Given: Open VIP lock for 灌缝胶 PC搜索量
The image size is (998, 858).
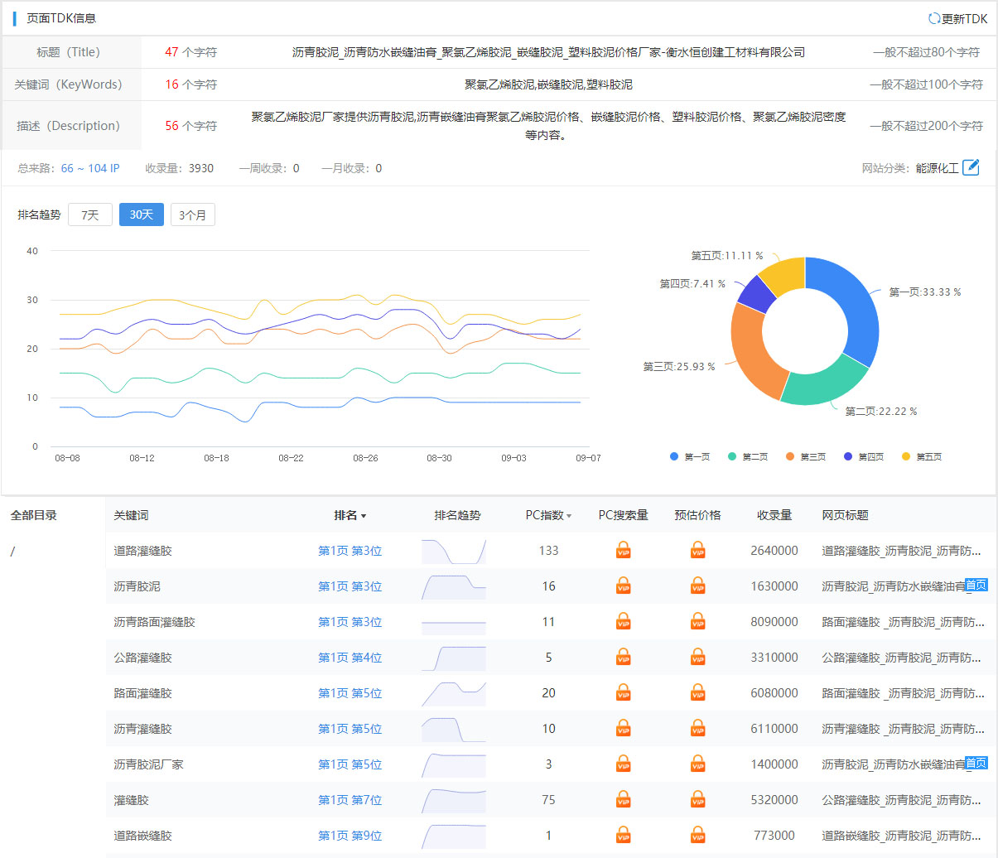Looking at the screenshot, I should 623,799.
